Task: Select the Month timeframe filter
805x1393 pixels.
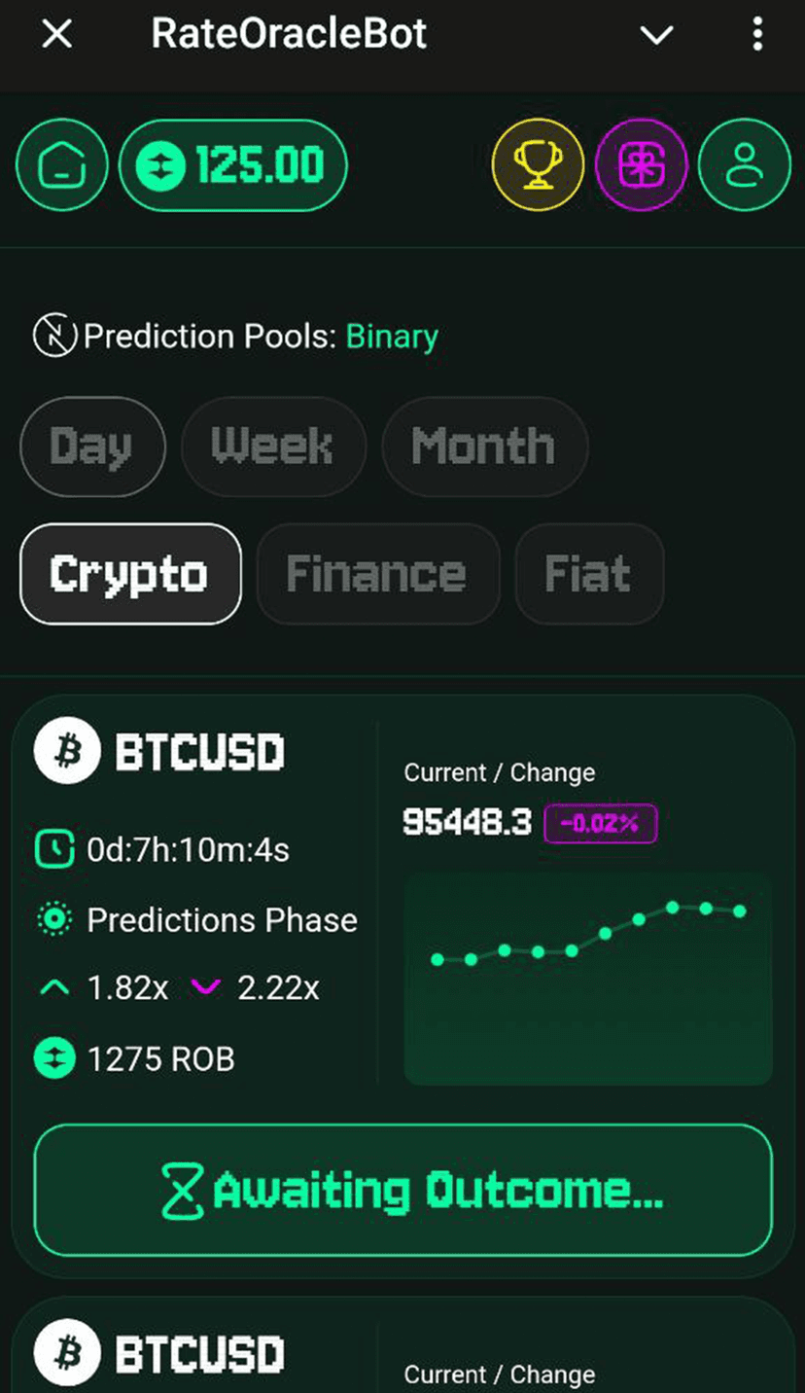Action: tap(484, 446)
